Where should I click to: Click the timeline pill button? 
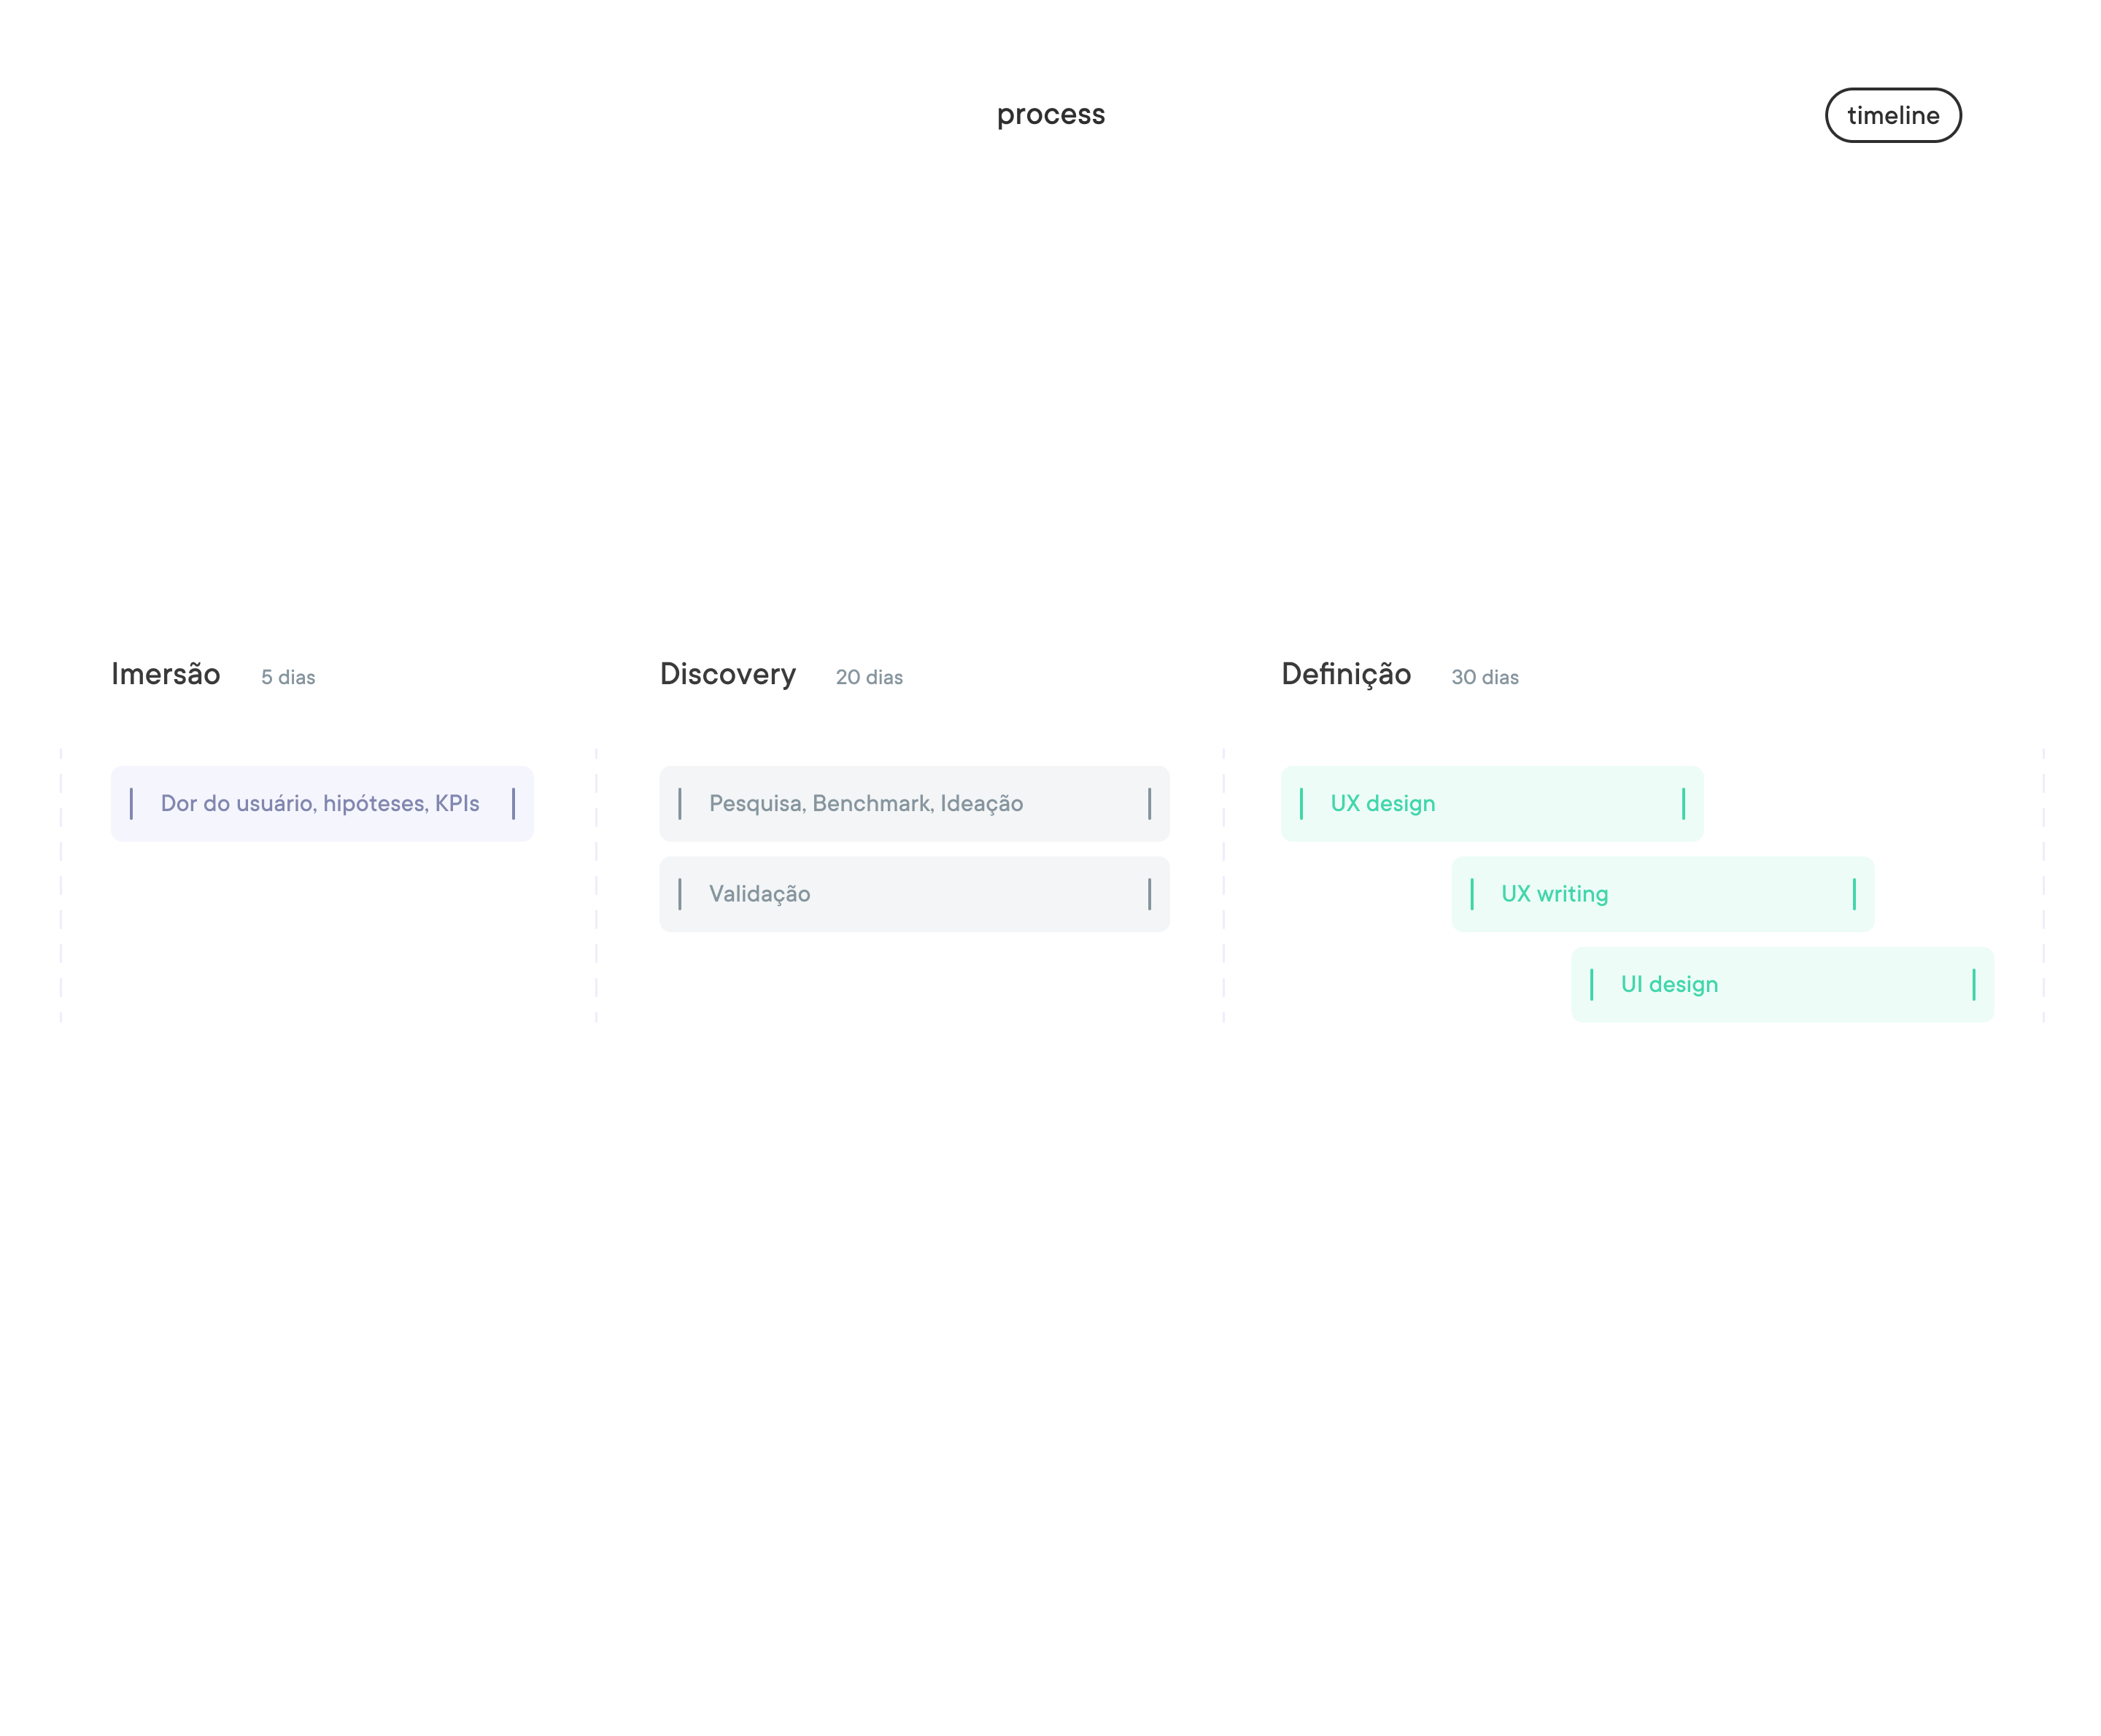(x=1892, y=115)
